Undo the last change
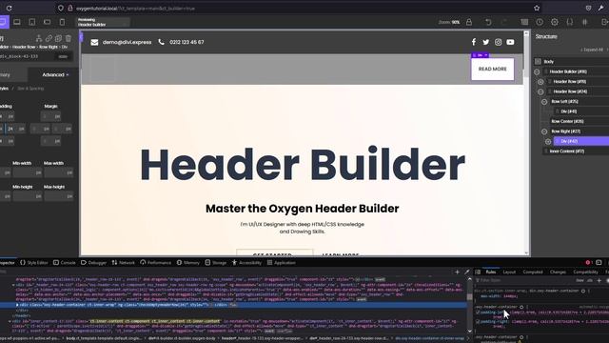The height and width of the screenshot is (343, 609). tap(488, 22)
